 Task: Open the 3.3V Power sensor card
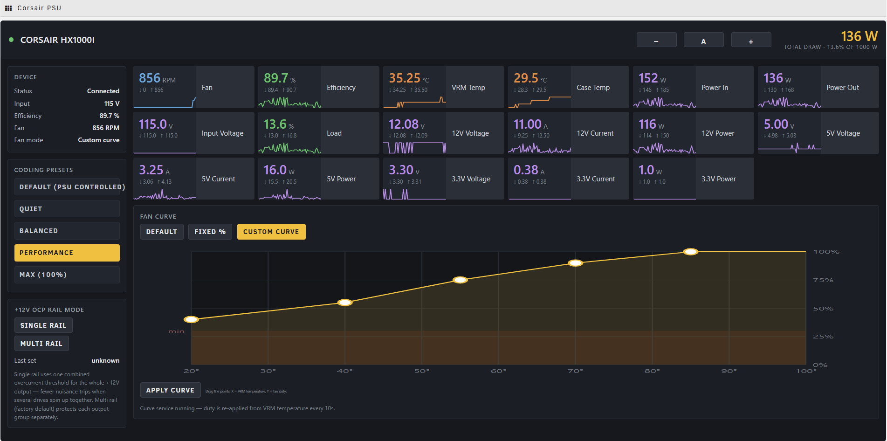click(x=694, y=179)
